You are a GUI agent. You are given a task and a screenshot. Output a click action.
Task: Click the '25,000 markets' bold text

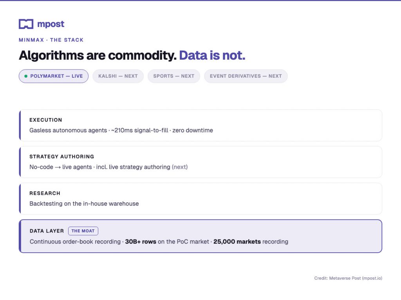(x=237, y=241)
